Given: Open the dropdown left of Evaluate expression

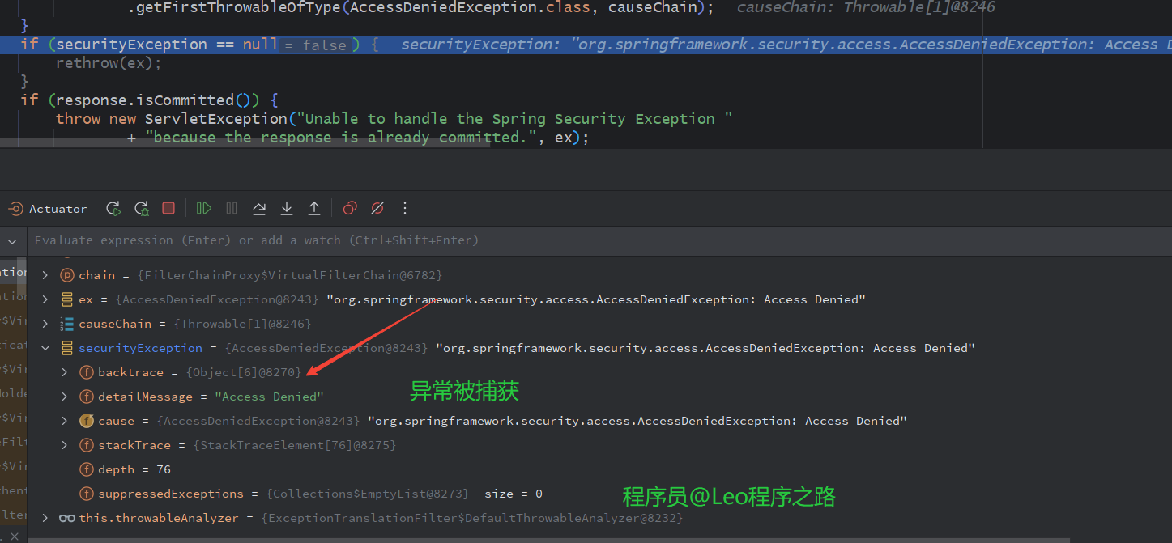Looking at the screenshot, I should 12,240.
